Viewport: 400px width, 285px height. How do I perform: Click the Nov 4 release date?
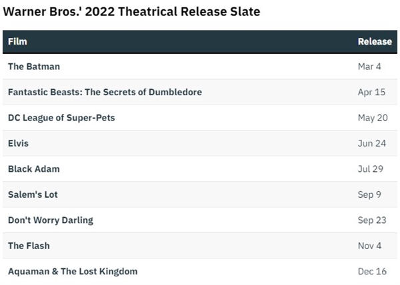coord(370,246)
